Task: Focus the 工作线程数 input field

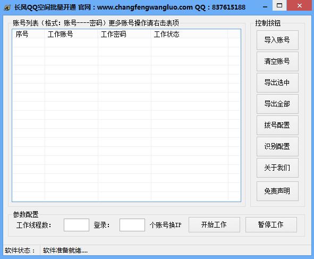Action: point(77,225)
